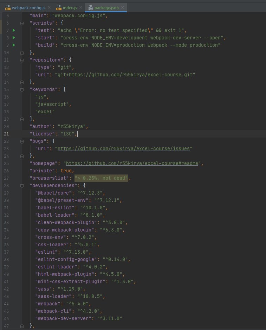Click the "git+https://github.com" repository url value

pos(125,75)
